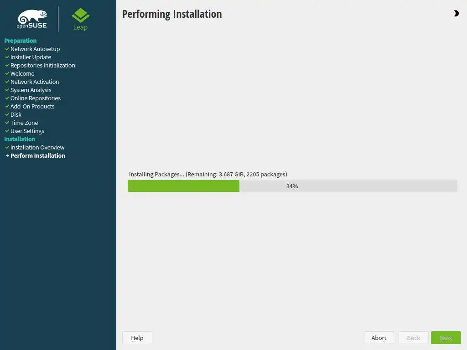The width and height of the screenshot is (467, 350).
Task: Select the Online Repositories step
Action: (x=36, y=98)
